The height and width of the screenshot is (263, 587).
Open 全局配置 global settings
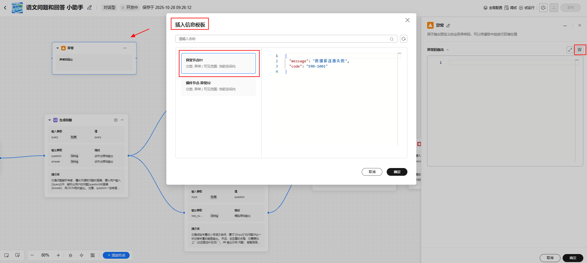click(x=493, y=8)
